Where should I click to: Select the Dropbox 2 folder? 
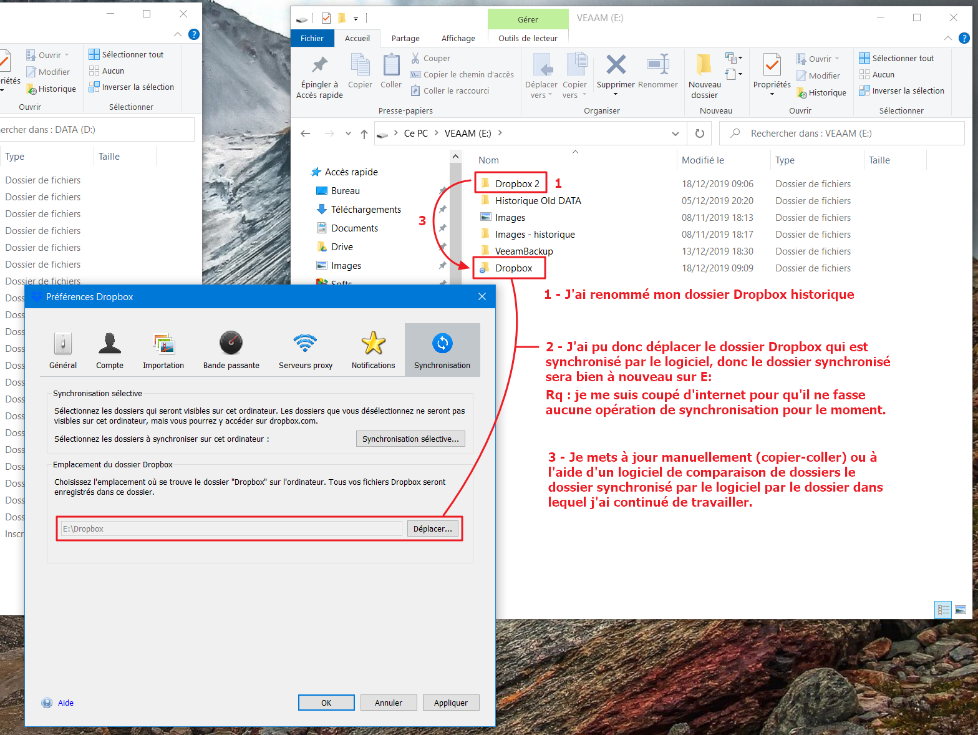pyautogui.click(x=517, y=183)
